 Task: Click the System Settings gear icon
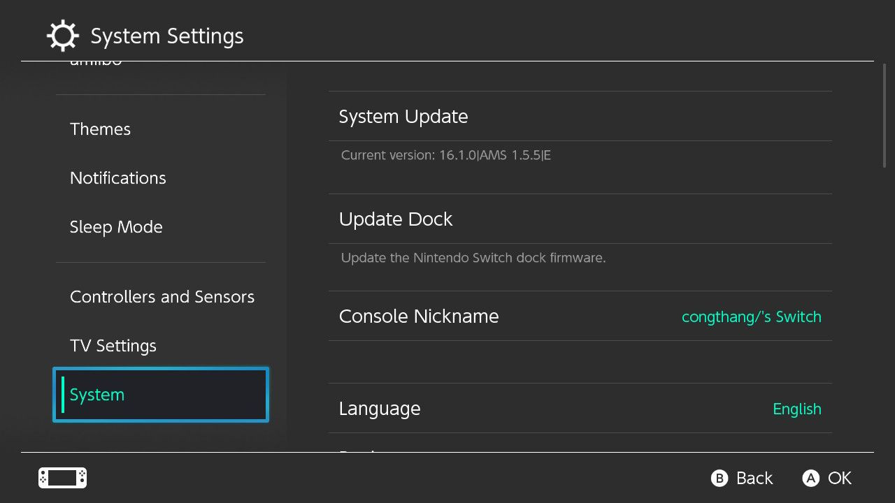click(62, 36)
